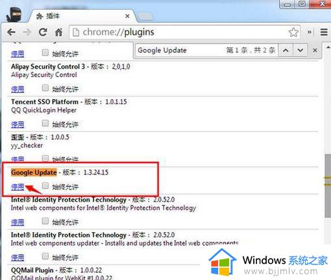Disable Tencent SSO Platform plugin
The height and width of the screenshot is (280, 331).
coord(18,124)
